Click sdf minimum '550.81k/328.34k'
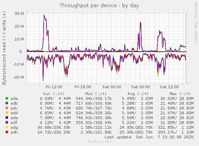 [x=94, y=123]
